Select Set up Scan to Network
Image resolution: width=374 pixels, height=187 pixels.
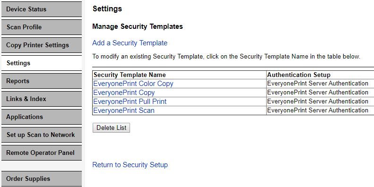click(42, 135)
